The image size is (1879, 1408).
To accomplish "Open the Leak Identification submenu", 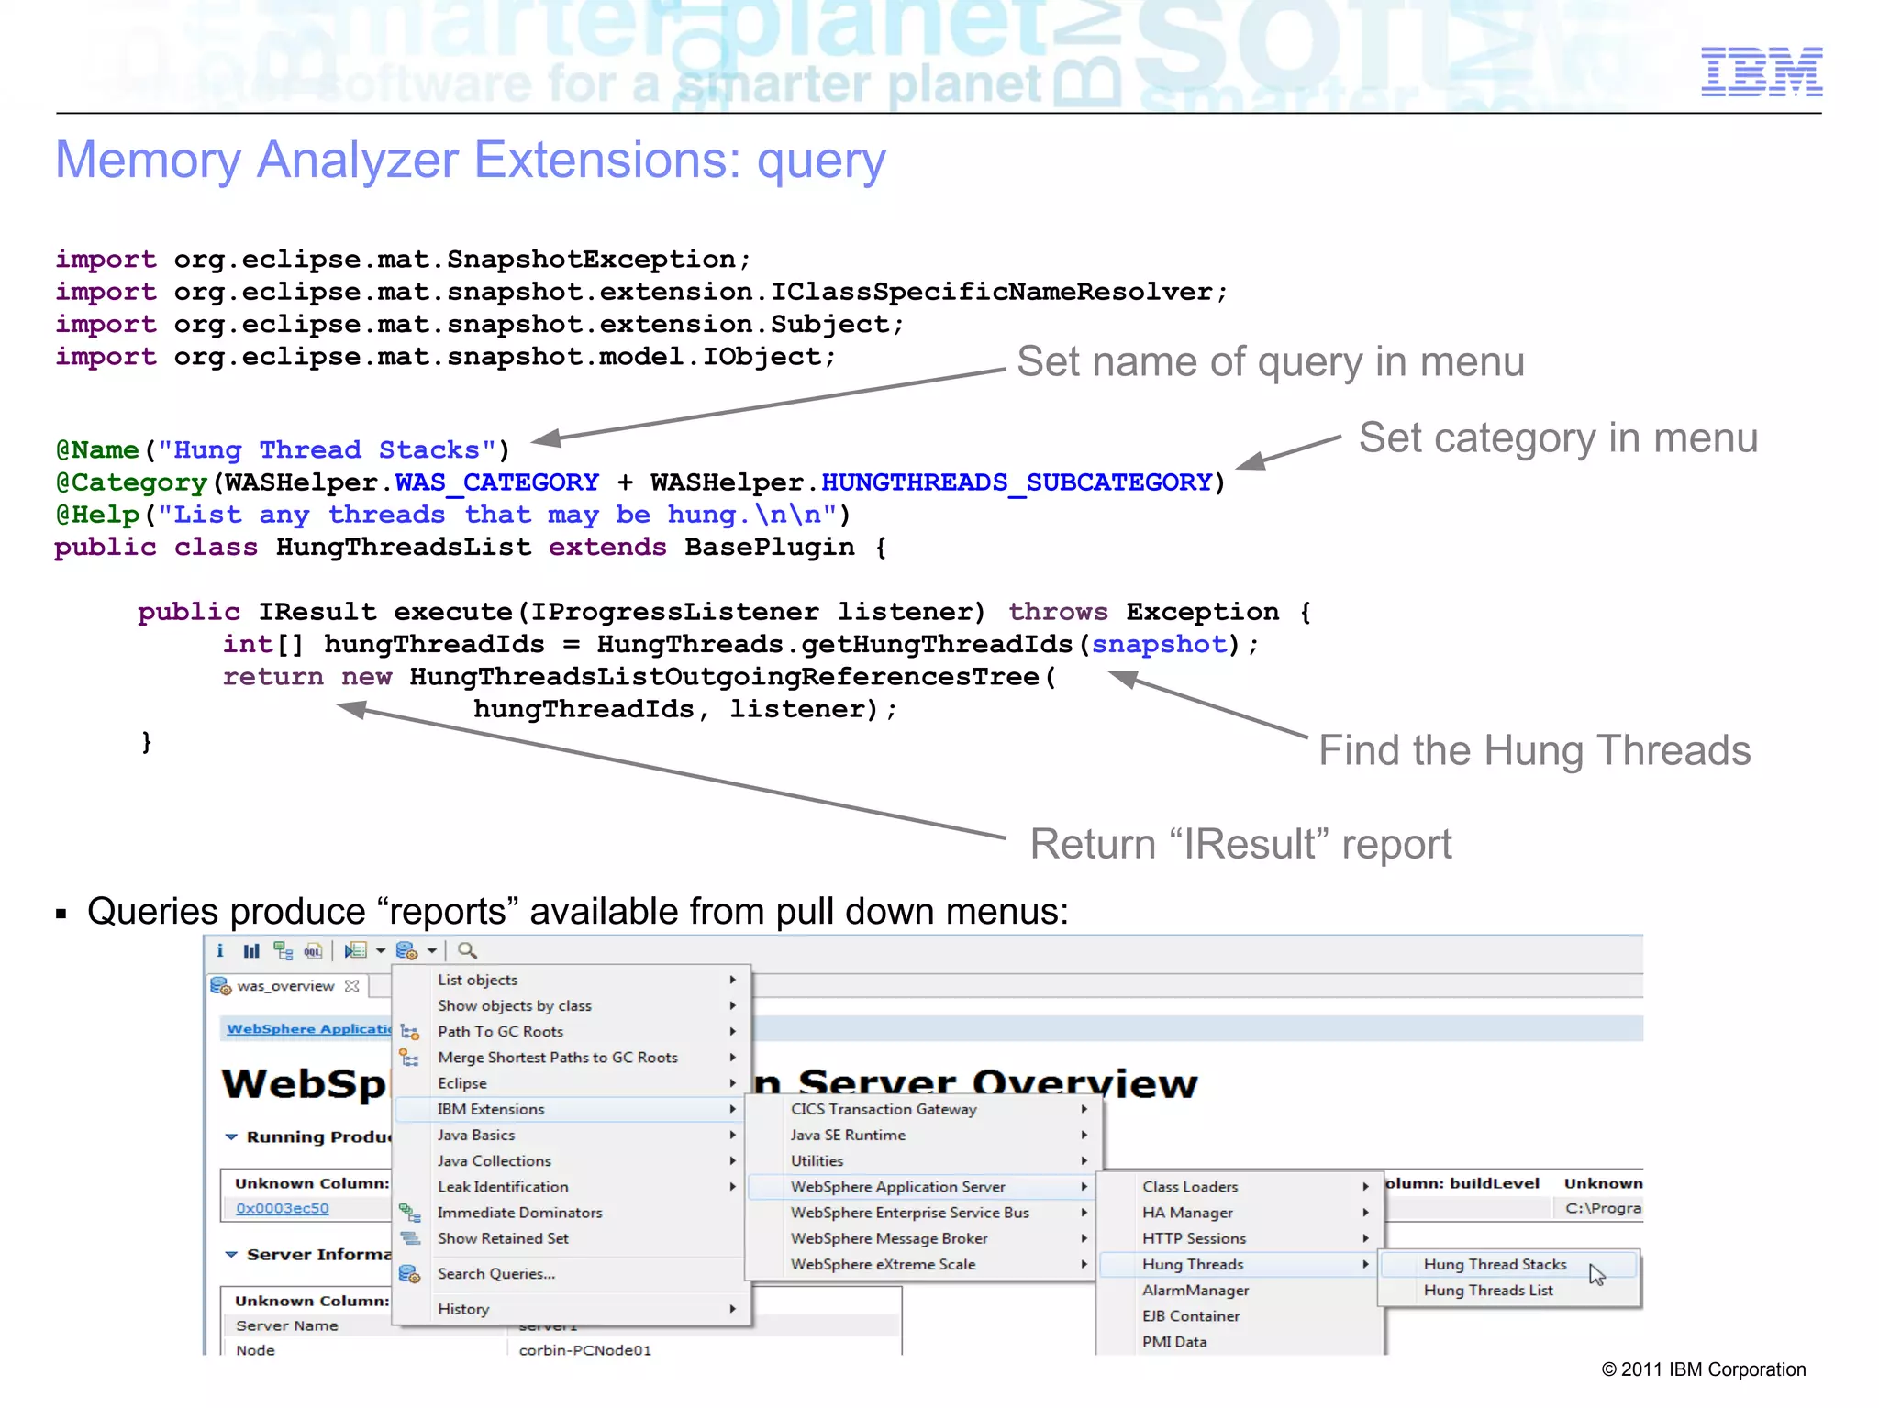I will coord(573,1186).
